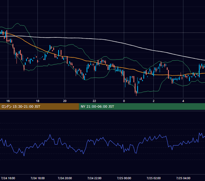
Task: Click the London session bar 15:30-21:00 JST
Action: pyautogui.click(x=39, y=106)
